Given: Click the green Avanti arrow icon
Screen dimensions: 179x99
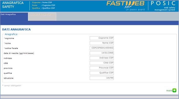Looking at the screenshot, I should coord(174,90).
